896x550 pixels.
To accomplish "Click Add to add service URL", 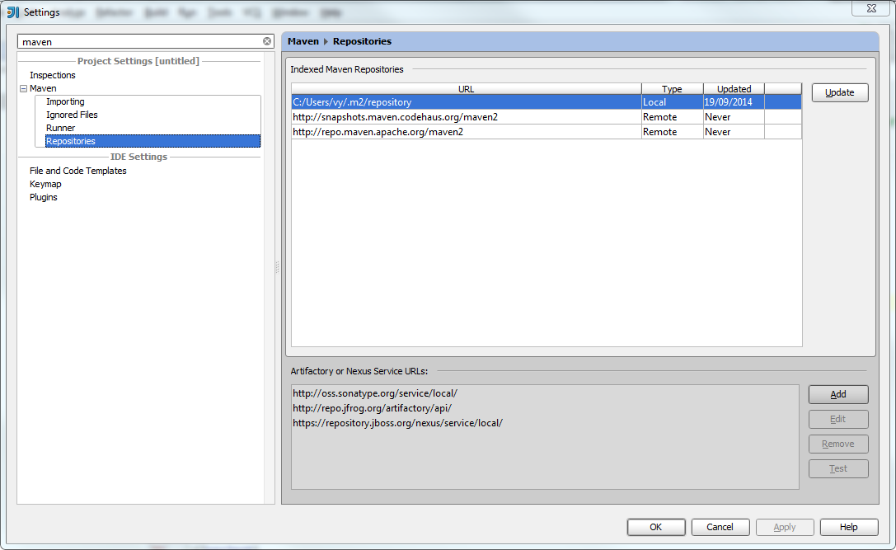I will tap(837, 395).
